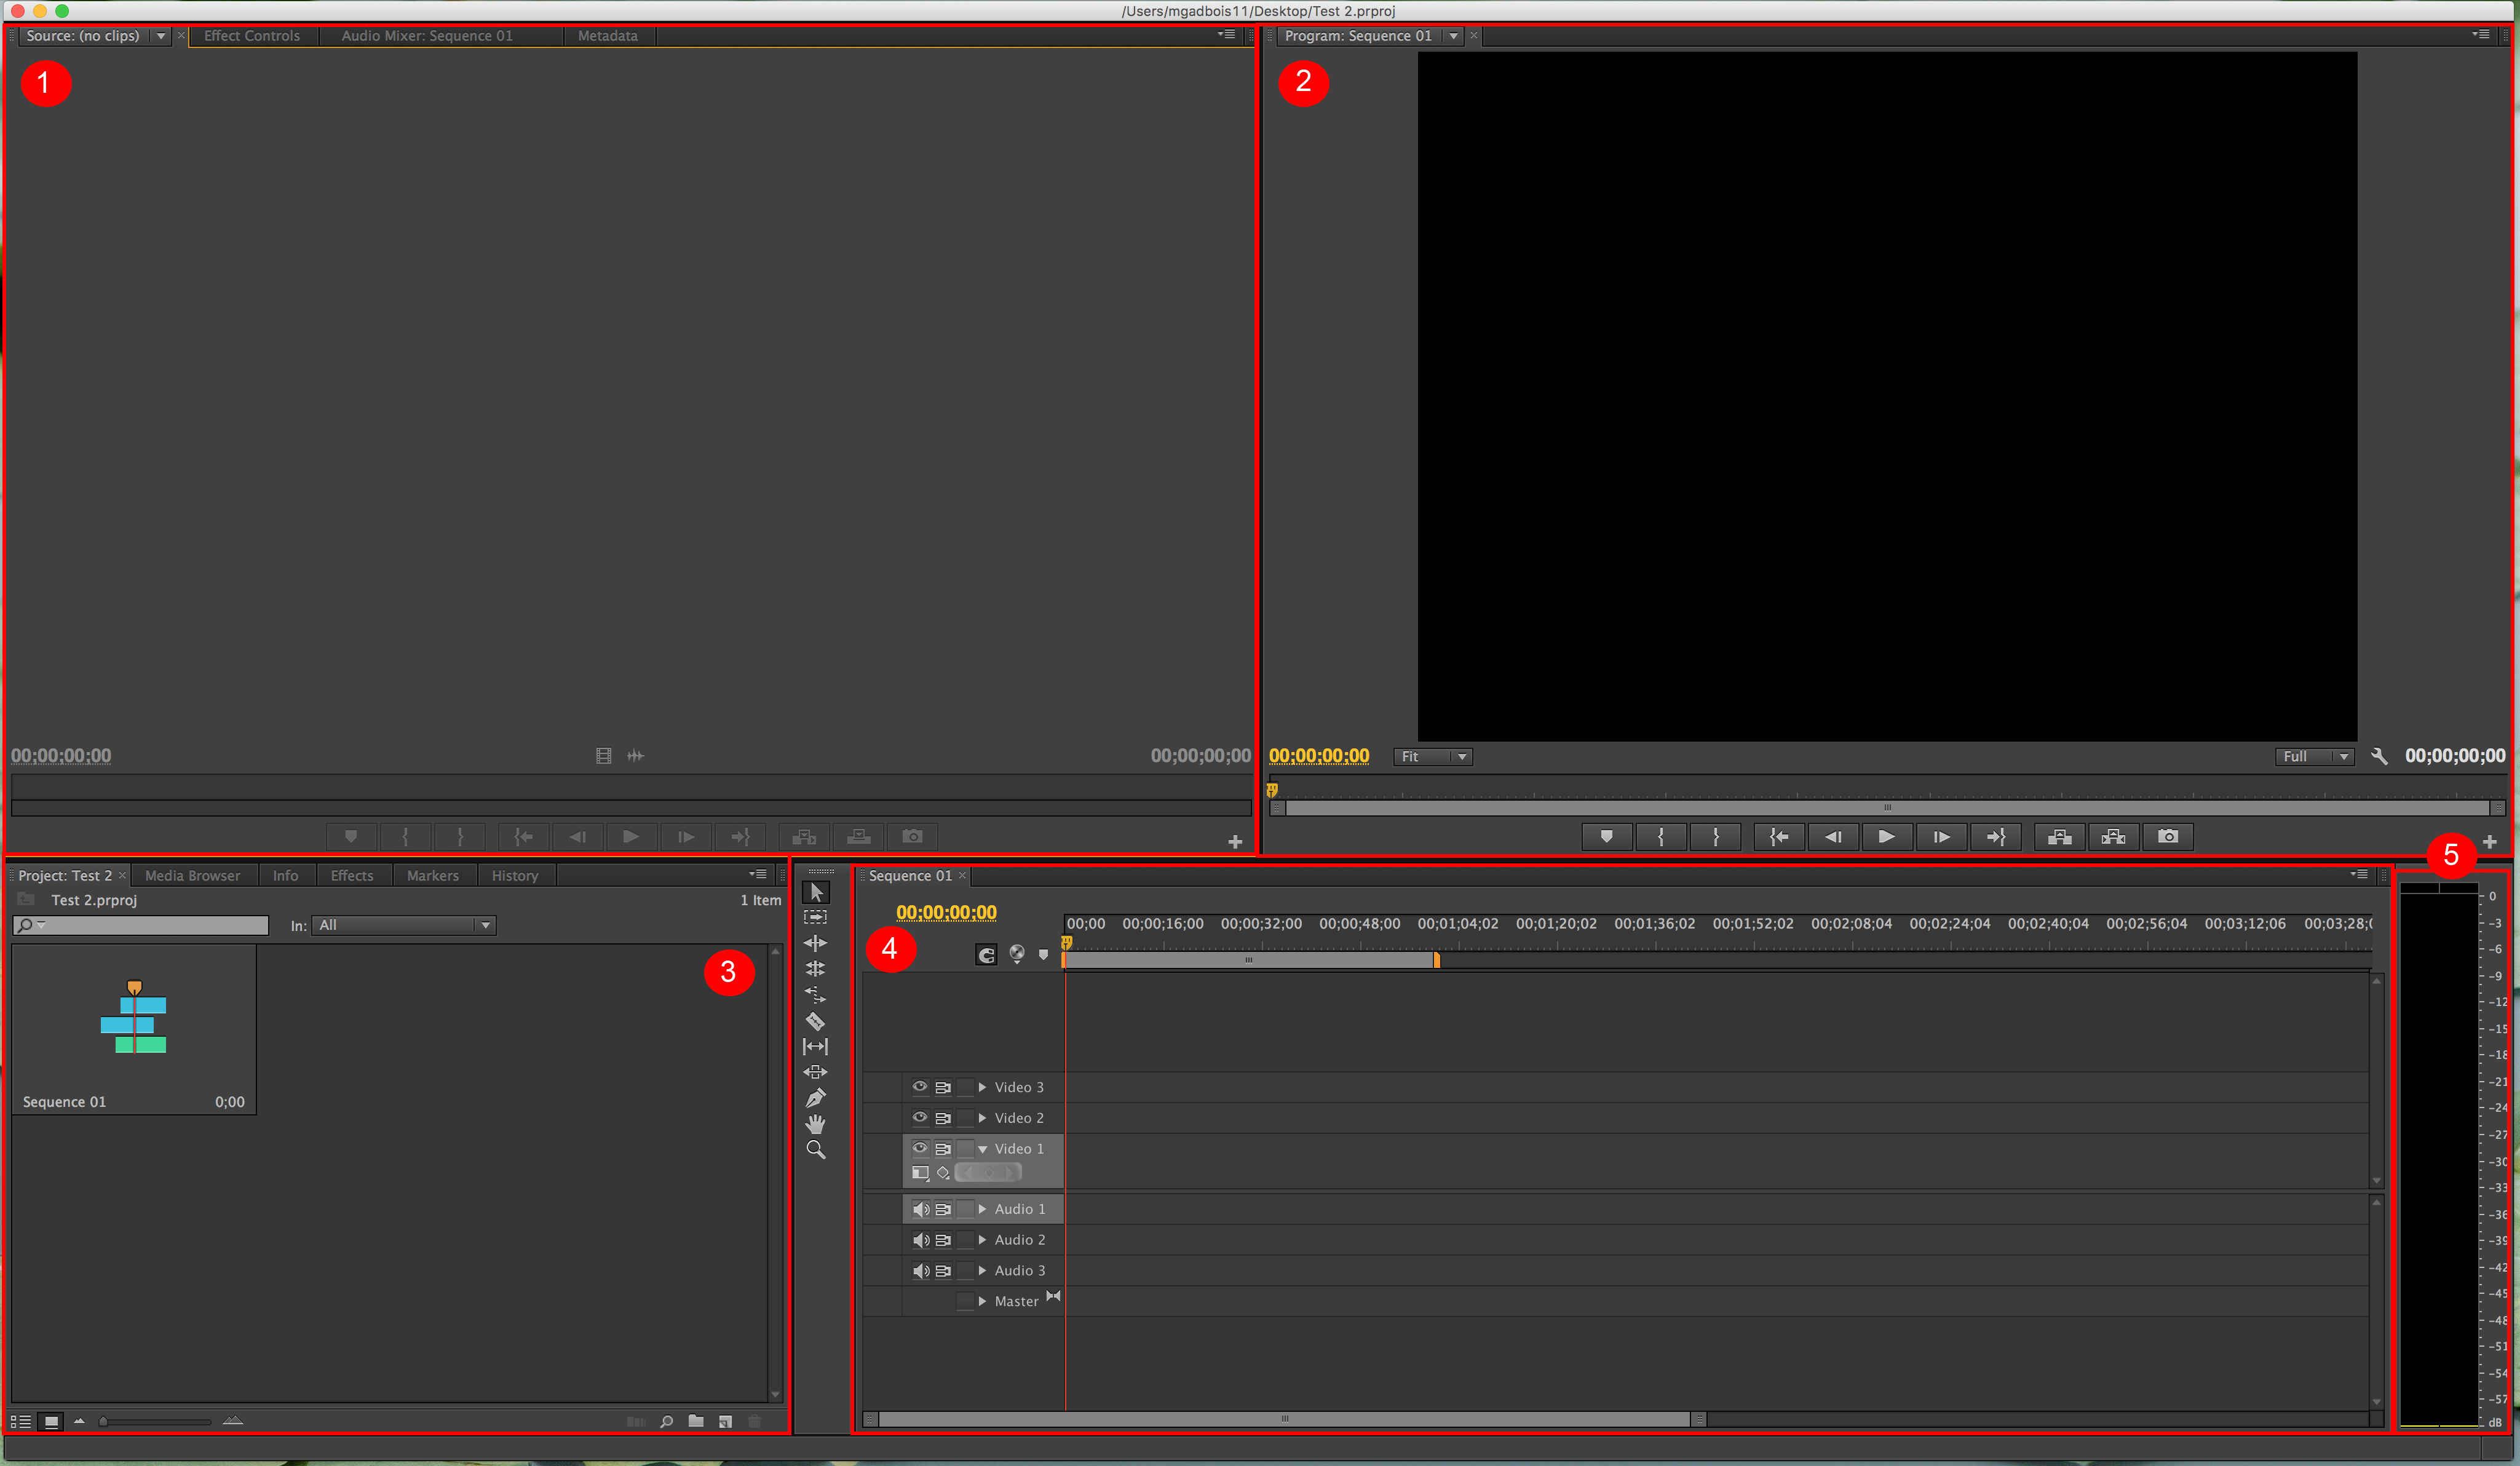
Task: Toggle the timeline Snap magnet button
Action: tap(986, 955)
